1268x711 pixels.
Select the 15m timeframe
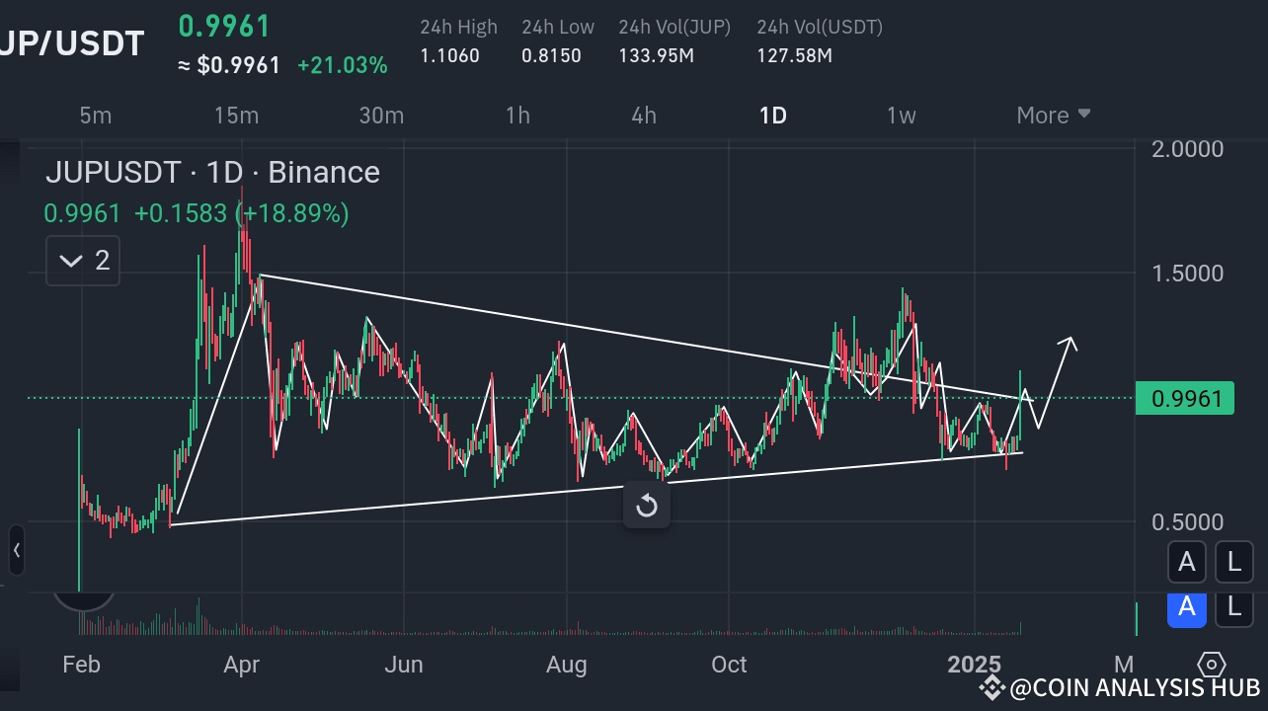236,116
